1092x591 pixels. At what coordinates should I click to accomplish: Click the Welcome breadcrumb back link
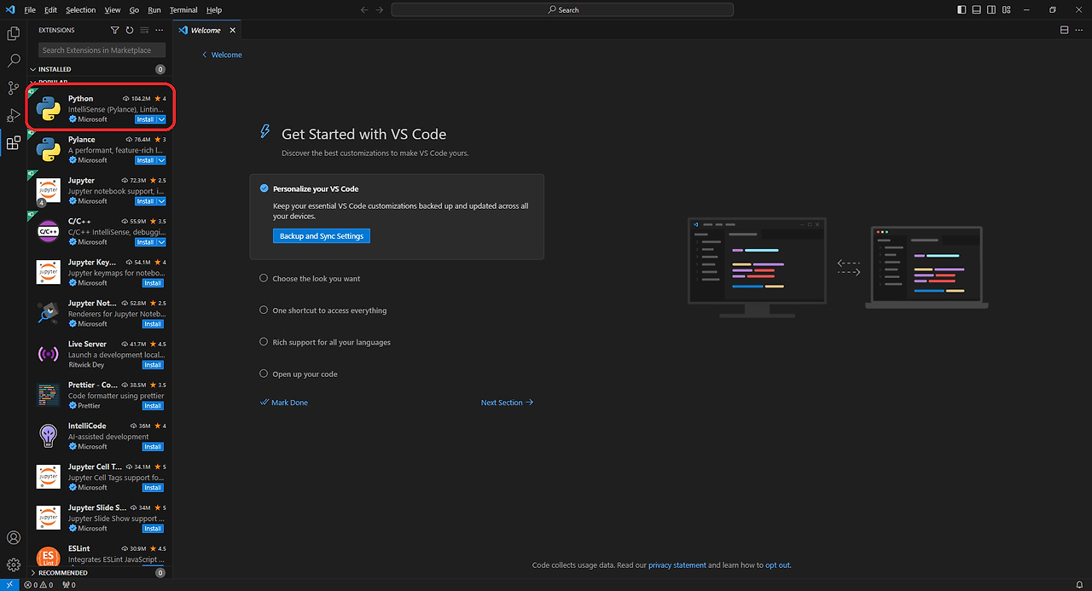coord(222,55)
